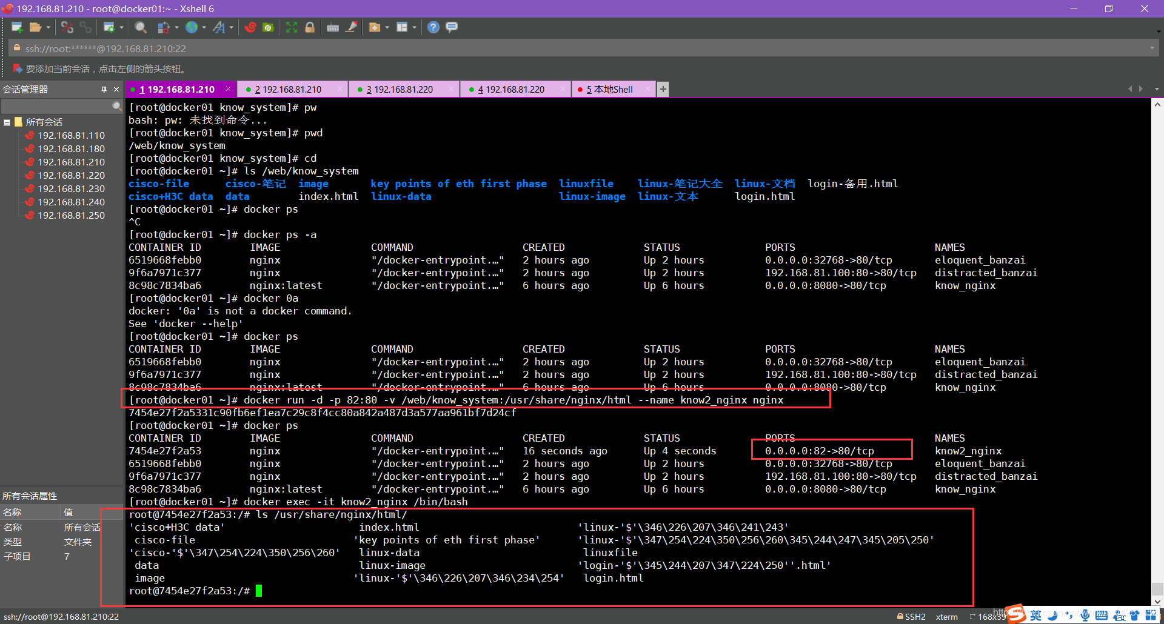
Task: Launch Xftp red swirl icon
Action: click(x=250, y=27)
